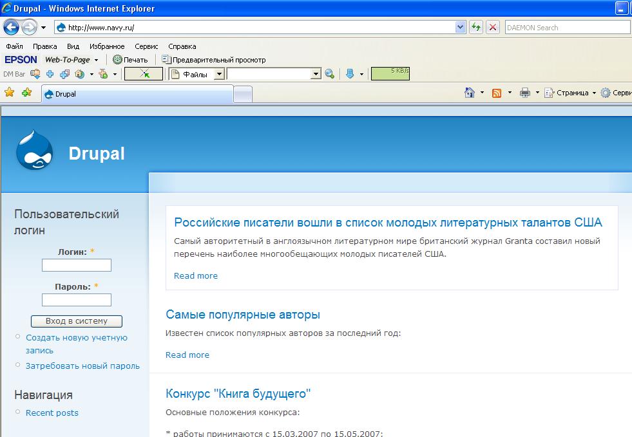Click Read more under Самые популярные авторы
The image size is (632, 437).
click(187, 355)
